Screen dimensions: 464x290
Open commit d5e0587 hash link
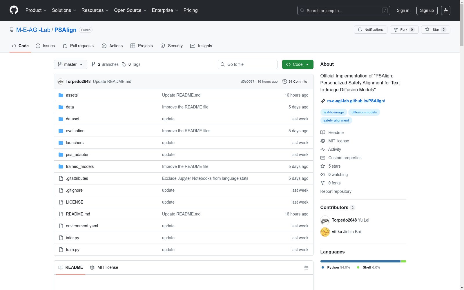pyautogui.click(x=247, y=81)
